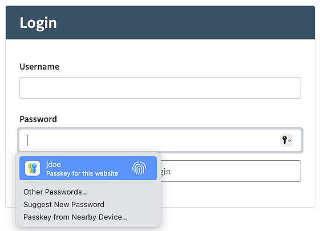The image size is (320, 231).
Task: Click the Password field label
Action: coord(38,119)
